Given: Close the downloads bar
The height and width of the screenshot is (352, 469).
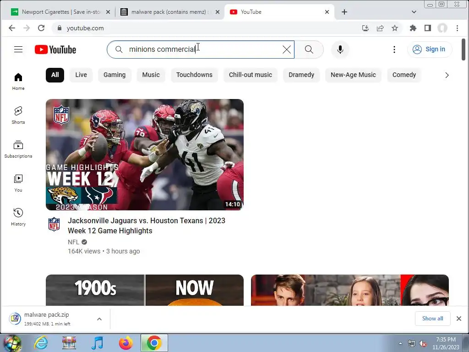Looking at the screenshot, I should 459,319.
